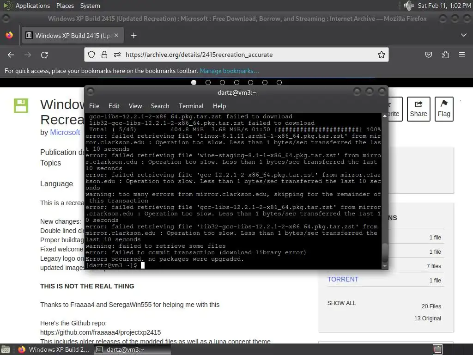Select the first carousel dot
The width and height of the screenshot is (473, 355).
point(194,82)
